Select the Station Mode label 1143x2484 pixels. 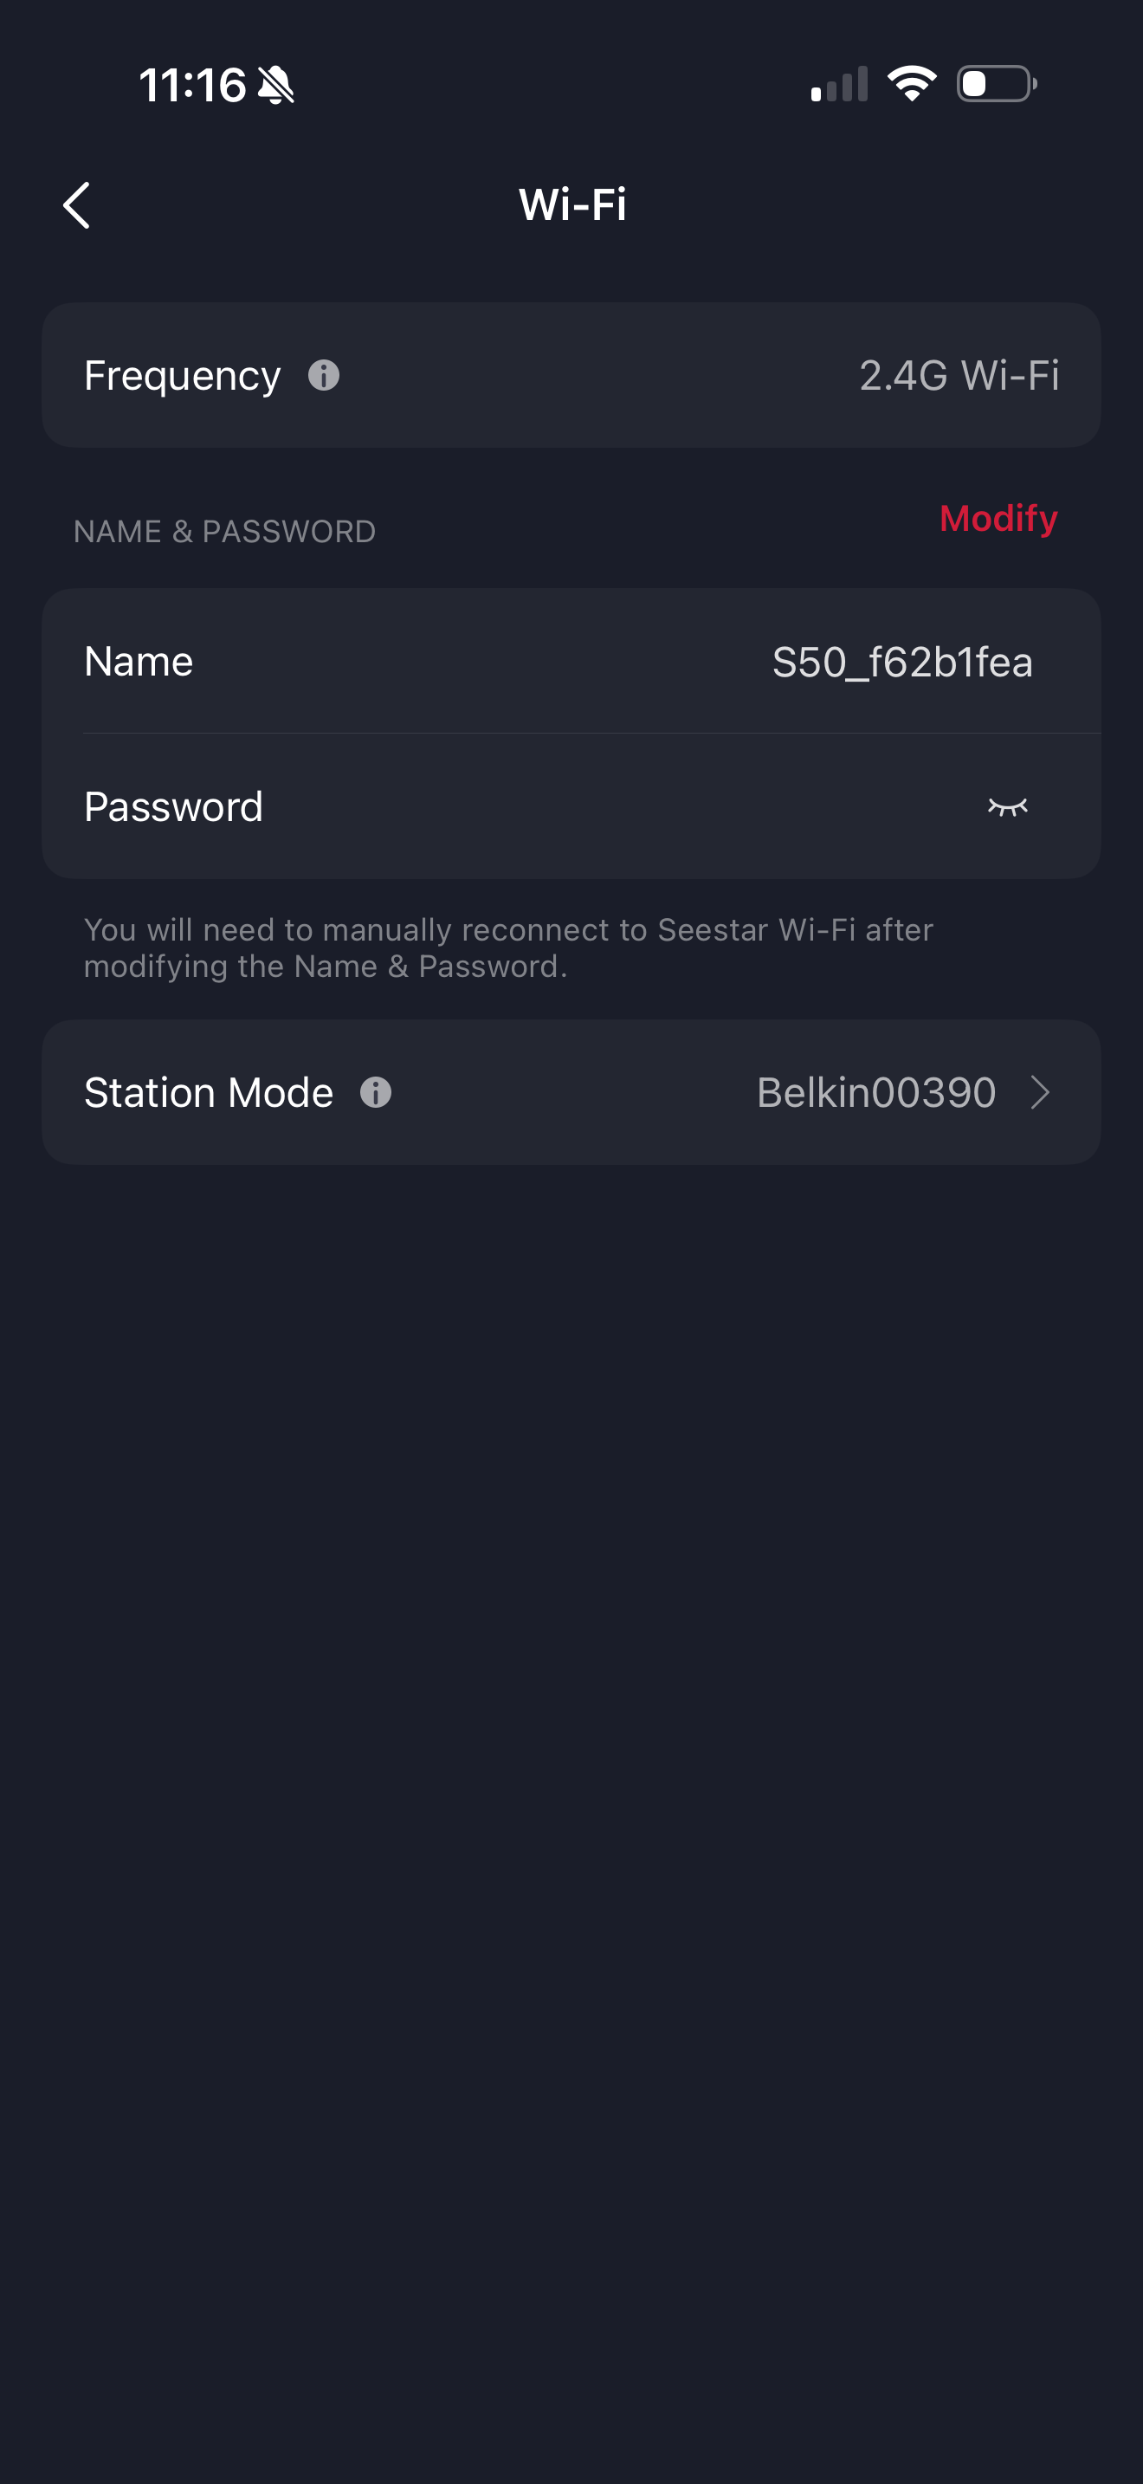point(208,1092)
